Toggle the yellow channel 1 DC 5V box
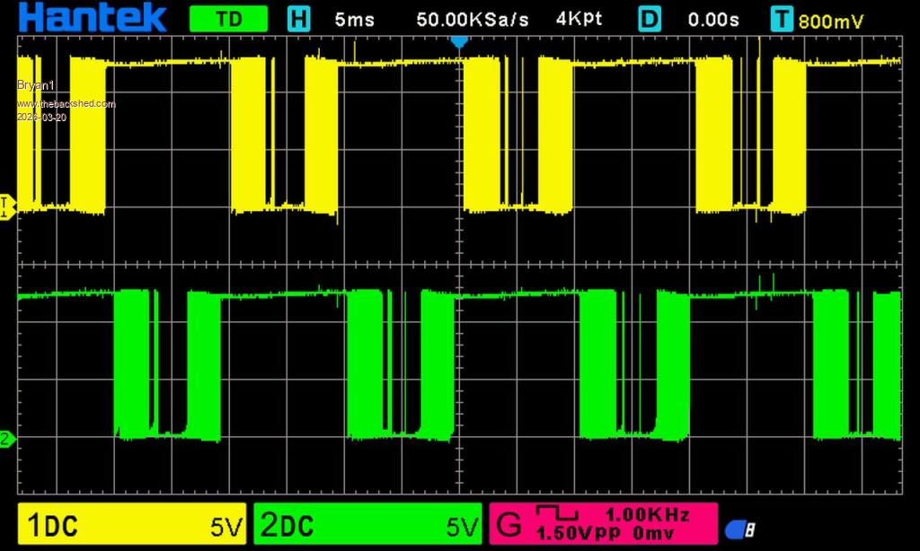The image size is (920, 551). click(x=132, y=525)
